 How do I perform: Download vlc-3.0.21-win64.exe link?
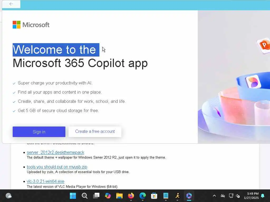(45, 181)
